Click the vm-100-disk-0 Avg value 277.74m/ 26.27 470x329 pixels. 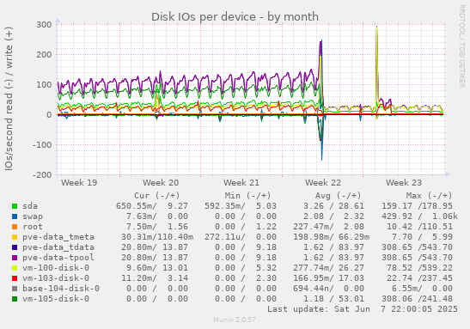(328, 268)
